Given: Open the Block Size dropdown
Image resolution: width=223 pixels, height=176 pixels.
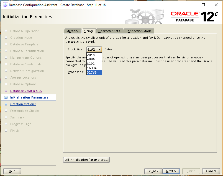Looking at the screenshot, I should 99,49.
